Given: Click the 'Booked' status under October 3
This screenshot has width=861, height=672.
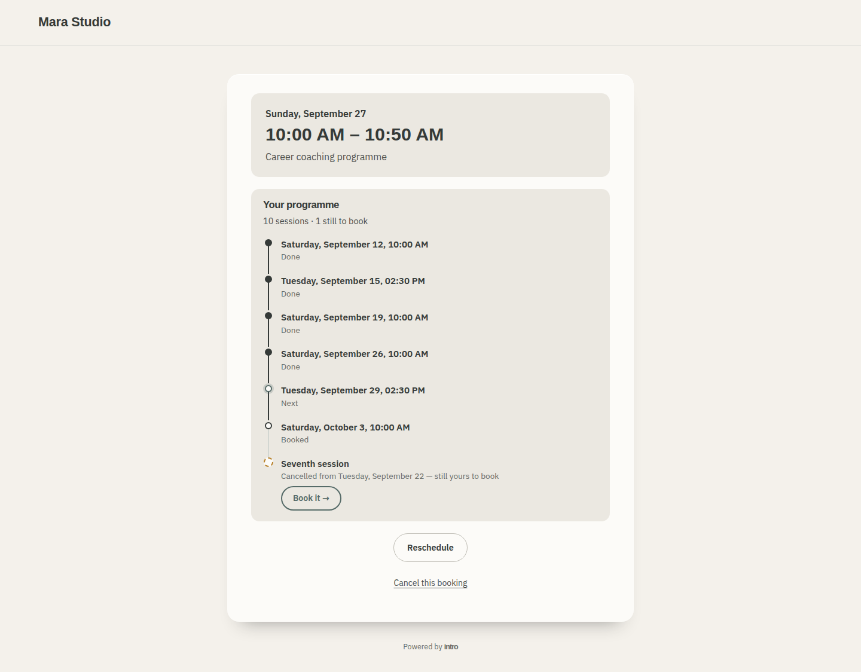Looking at the screenshot, I should point(295,440).
